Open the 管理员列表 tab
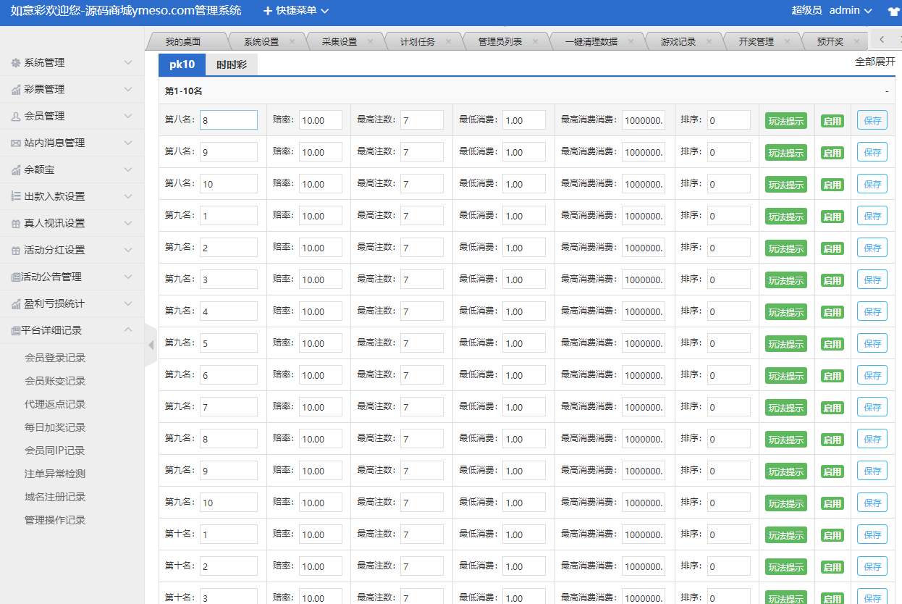Viewport: 902px width, 604px height. click(500, 42)
